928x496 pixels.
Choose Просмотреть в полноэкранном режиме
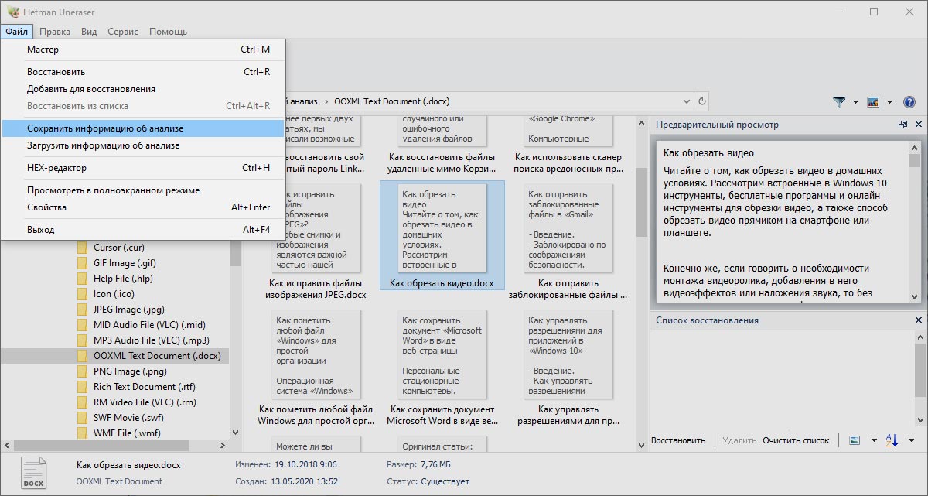[x=143, y=190]
